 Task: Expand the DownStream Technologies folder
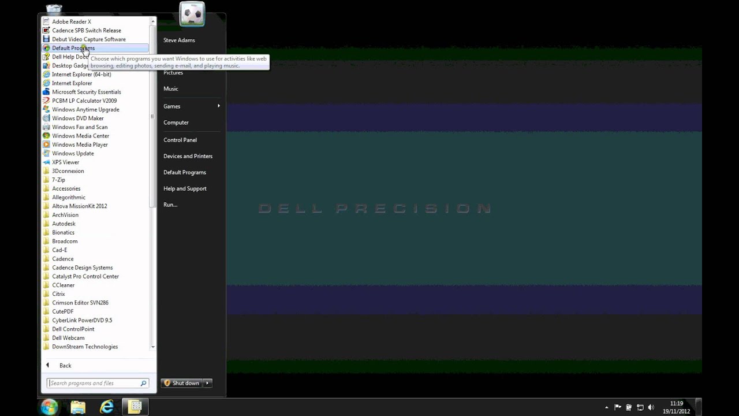(x=85, y=347)
